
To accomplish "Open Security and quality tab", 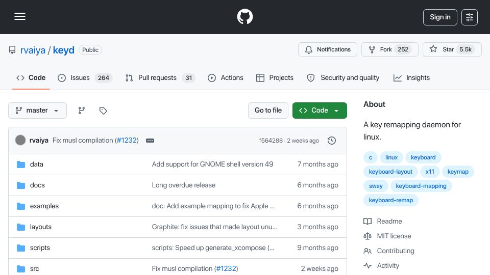I will (x=343, y=77).
